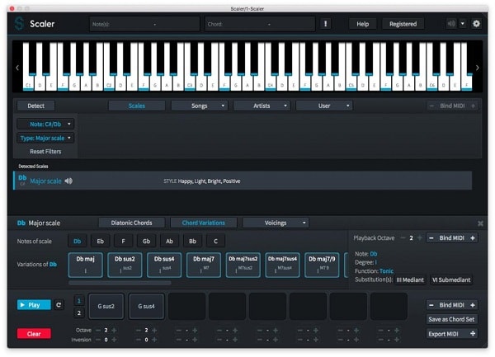Open the Songs dropdown
Viewport: 495px width, 357px height.
pyautogui.click(x=199, y=106)
